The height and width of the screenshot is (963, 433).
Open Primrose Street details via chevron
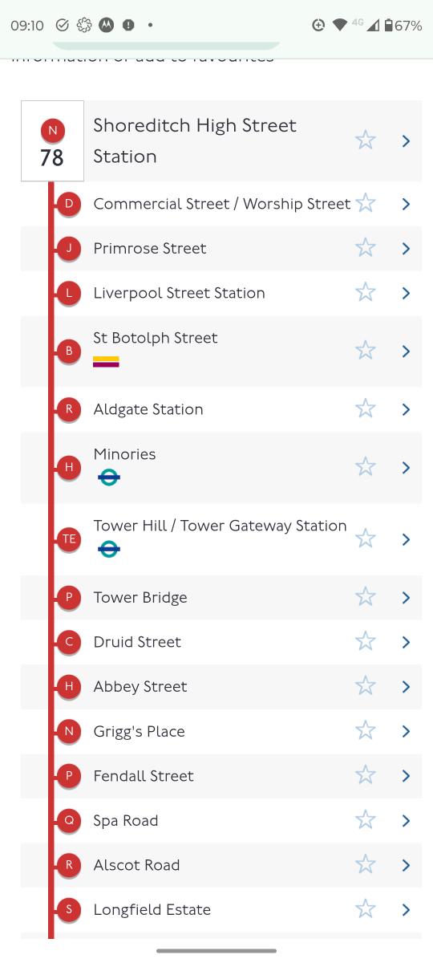coord(406,249)
